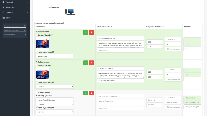Select Зображення radio in Русский row
207x116 pixels.
[x=36, y=62]
